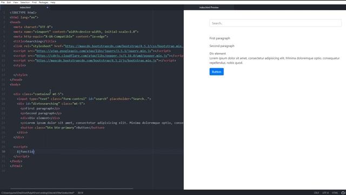Open the bootstrap.min.css stylesheet link

124,46
